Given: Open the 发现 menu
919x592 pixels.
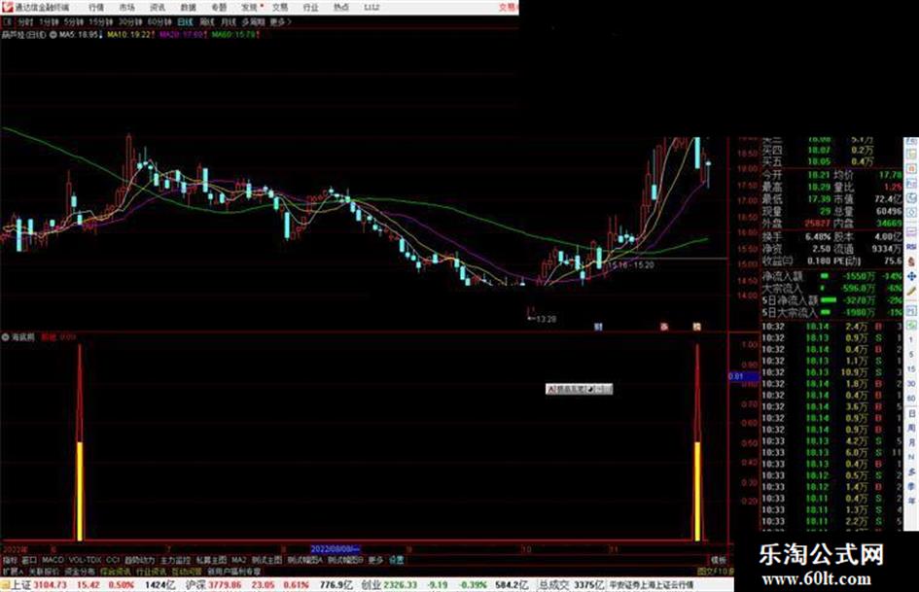Looking at the screenshot, I should (x=250, y=8).
